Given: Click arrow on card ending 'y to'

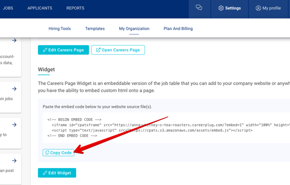Looking at the screenshot, I should [14, 125].
